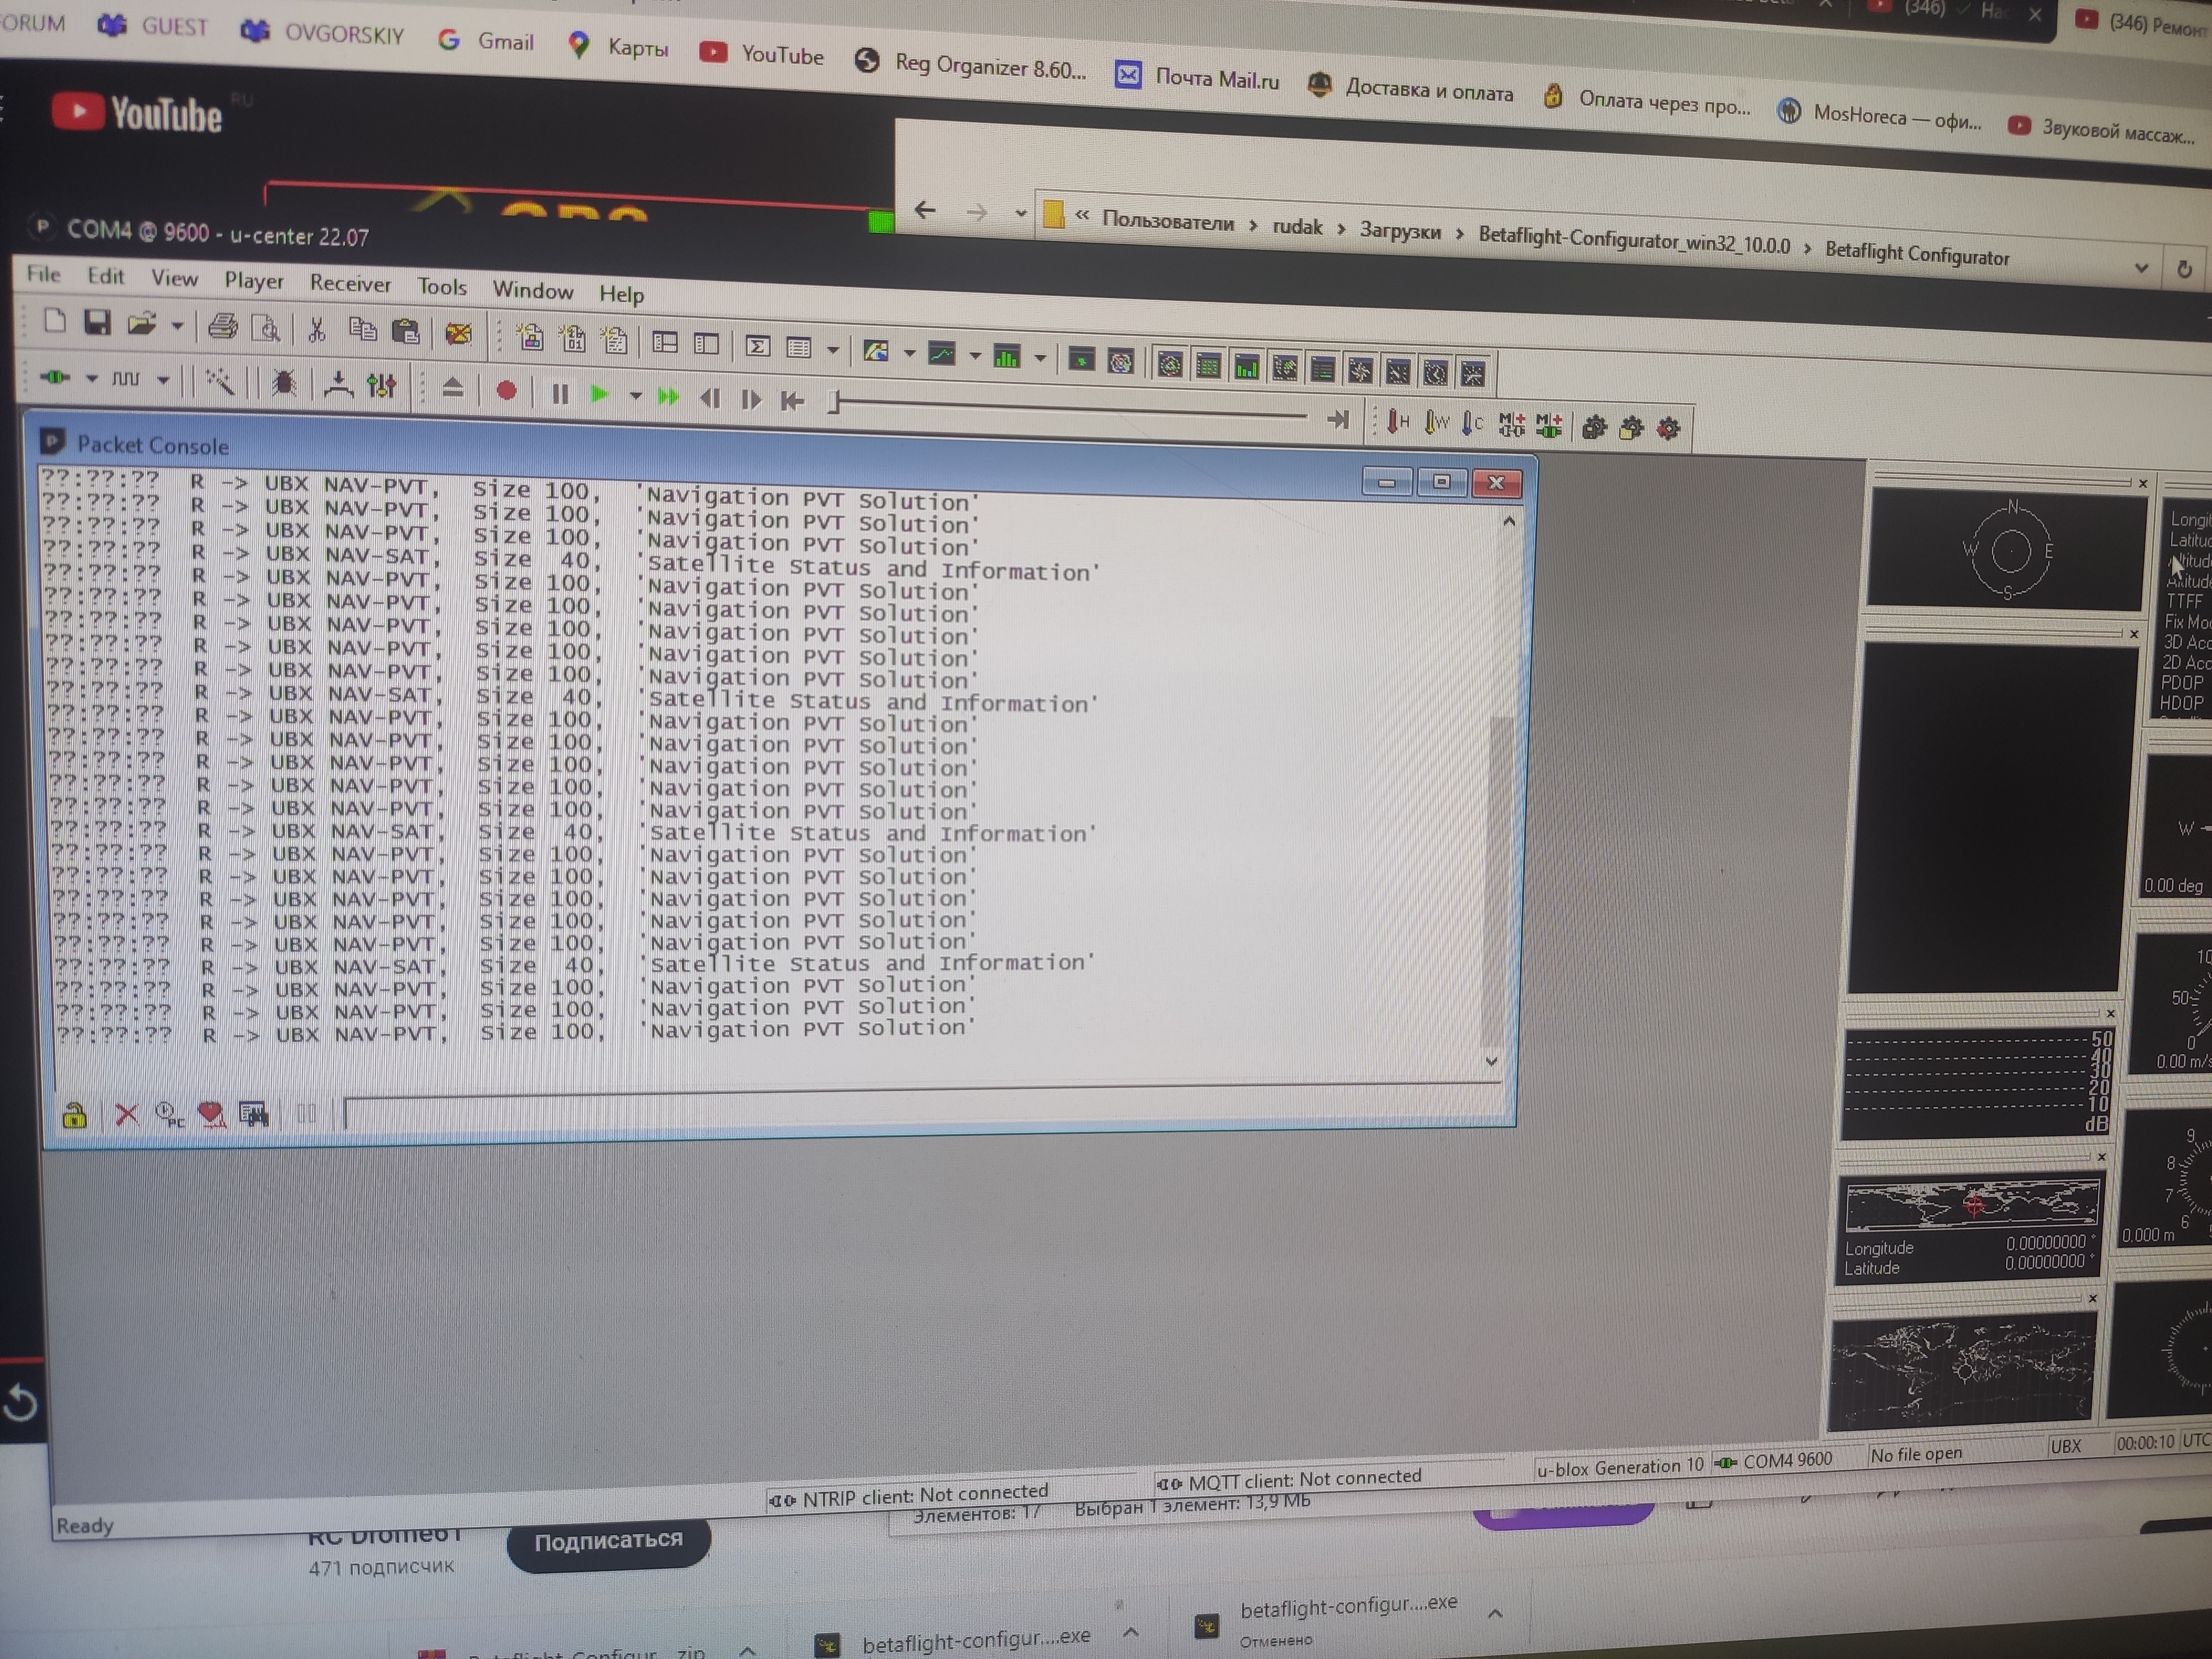The image size is (2212, 1659).
Task: Click the Print icon in u-center toolbar
Action: point(222,326)
